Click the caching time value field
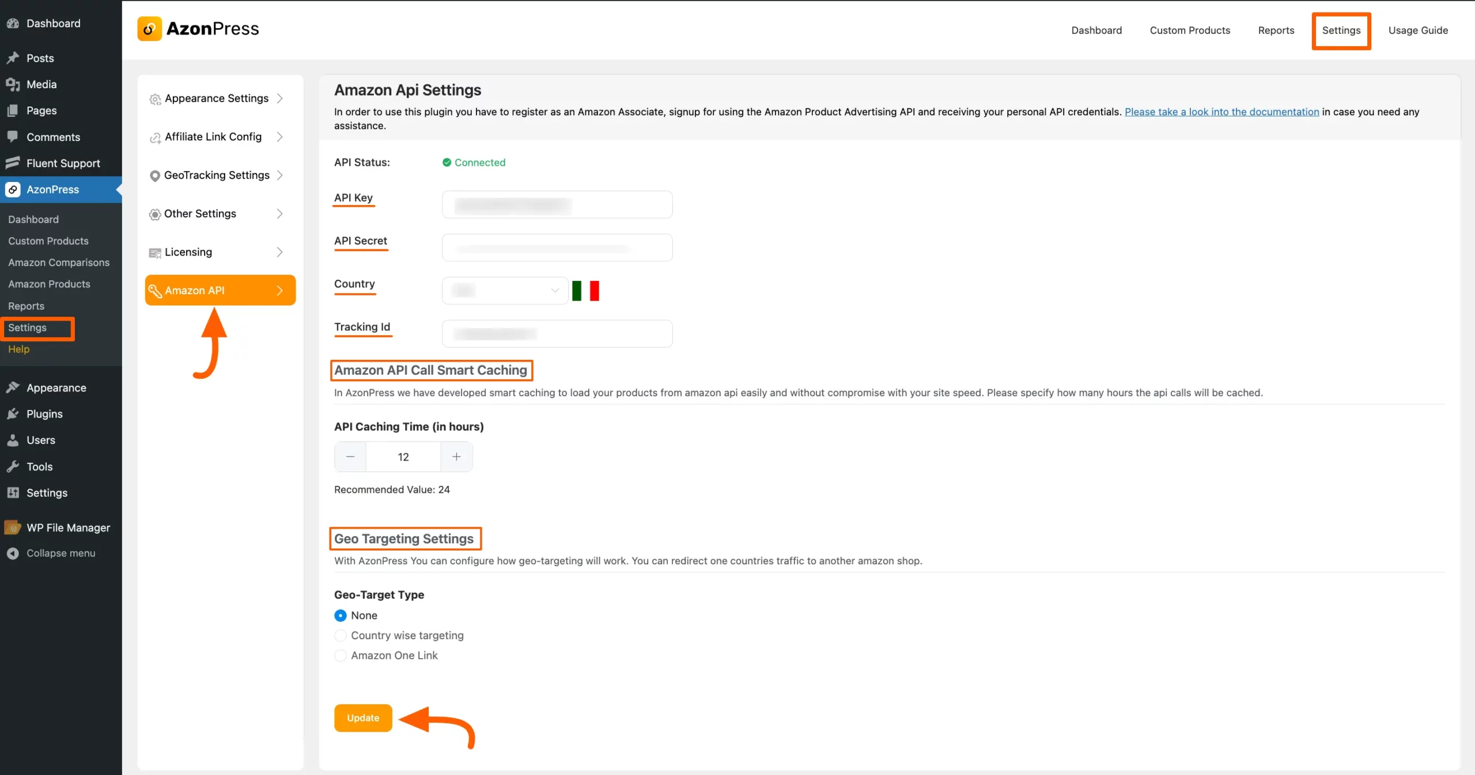 pyautogui.click(x=403, y=457)
